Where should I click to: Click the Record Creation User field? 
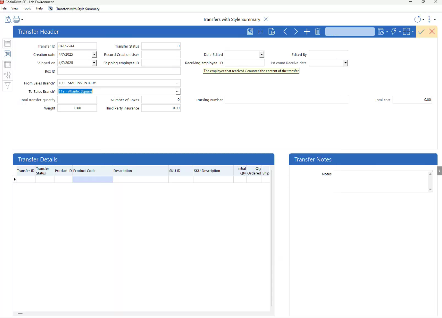click(x=161, y=55)
